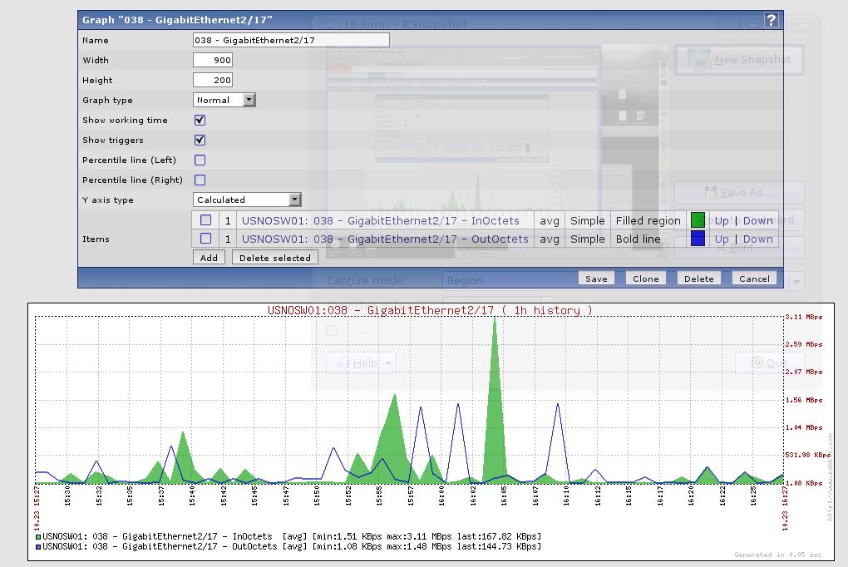Expand the Y axis type dropdown
848x567 pixels.
click(248, 200)
